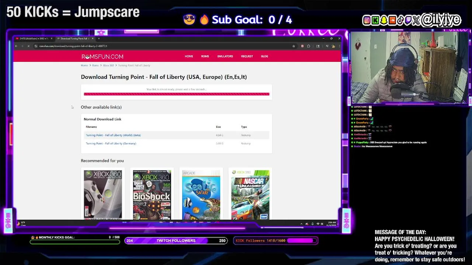Click the Roms breadcrumb link

(96, 66)
